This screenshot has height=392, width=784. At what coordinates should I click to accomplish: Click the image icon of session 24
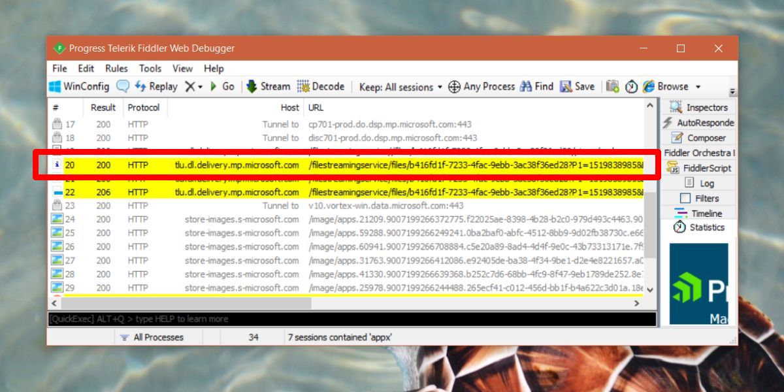click(x=57, y=220)
